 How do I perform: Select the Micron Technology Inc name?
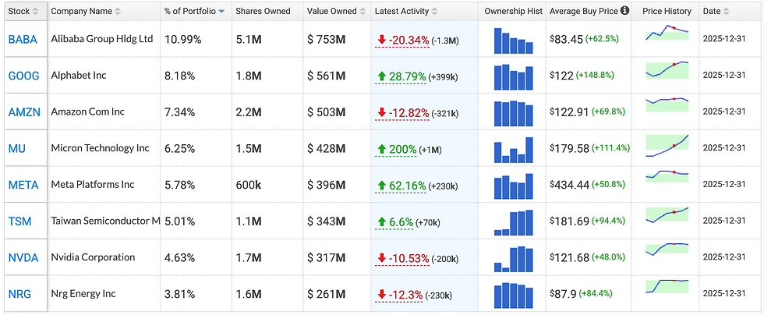tap(101, 147)
